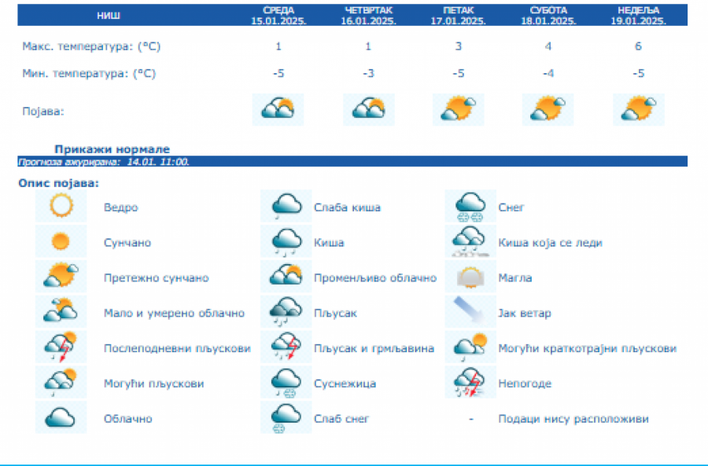Screen dimensions: 708x466
Task: Click the Снег snow legend icon
Action: click(x=470, y=207)
